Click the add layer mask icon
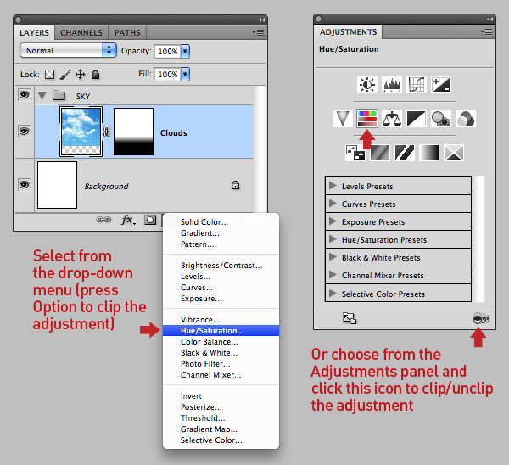Image resolution: width=509 pixels, height=465 pixels. coord(150,220)
